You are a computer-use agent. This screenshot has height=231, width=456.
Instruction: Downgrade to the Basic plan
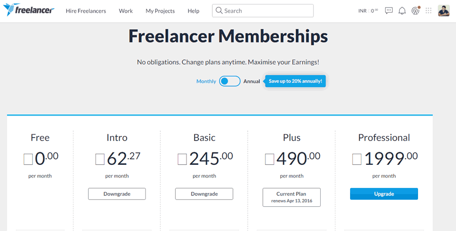204,194
